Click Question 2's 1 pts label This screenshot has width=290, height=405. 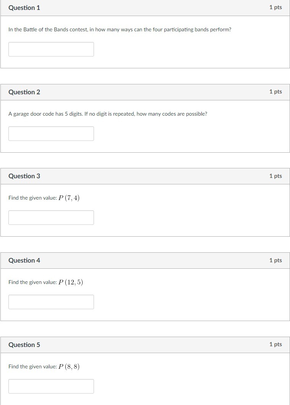[275, 92]
